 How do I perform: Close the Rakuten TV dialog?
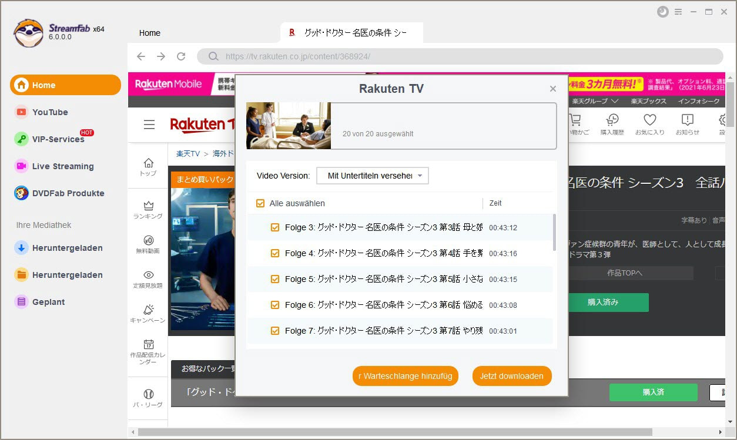(552, 89)
